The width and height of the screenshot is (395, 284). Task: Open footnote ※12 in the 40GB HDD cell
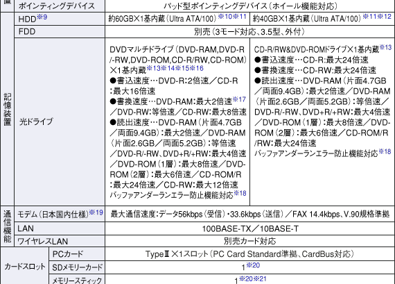384,17
